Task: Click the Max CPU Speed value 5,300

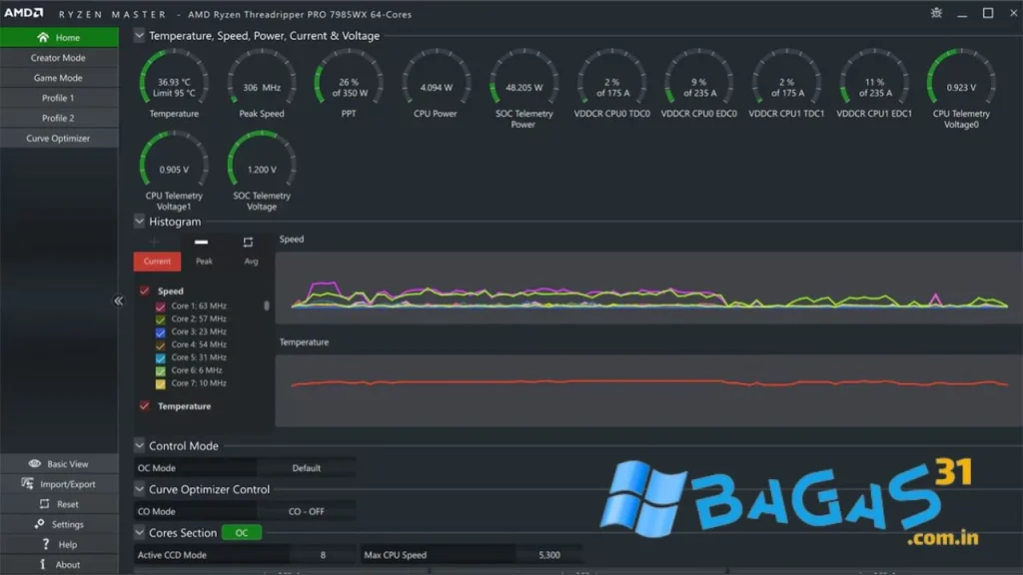Action: [x=549, y=555]
